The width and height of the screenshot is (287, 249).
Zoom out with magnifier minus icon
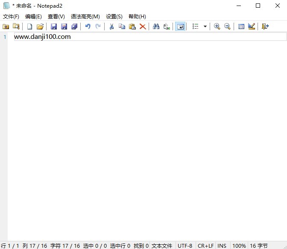[x=227, y=26]
